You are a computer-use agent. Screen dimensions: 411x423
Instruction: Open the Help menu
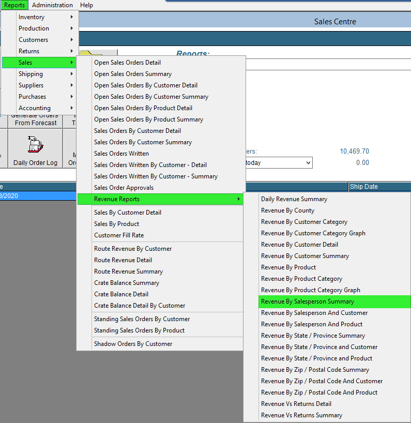point(86,5)
